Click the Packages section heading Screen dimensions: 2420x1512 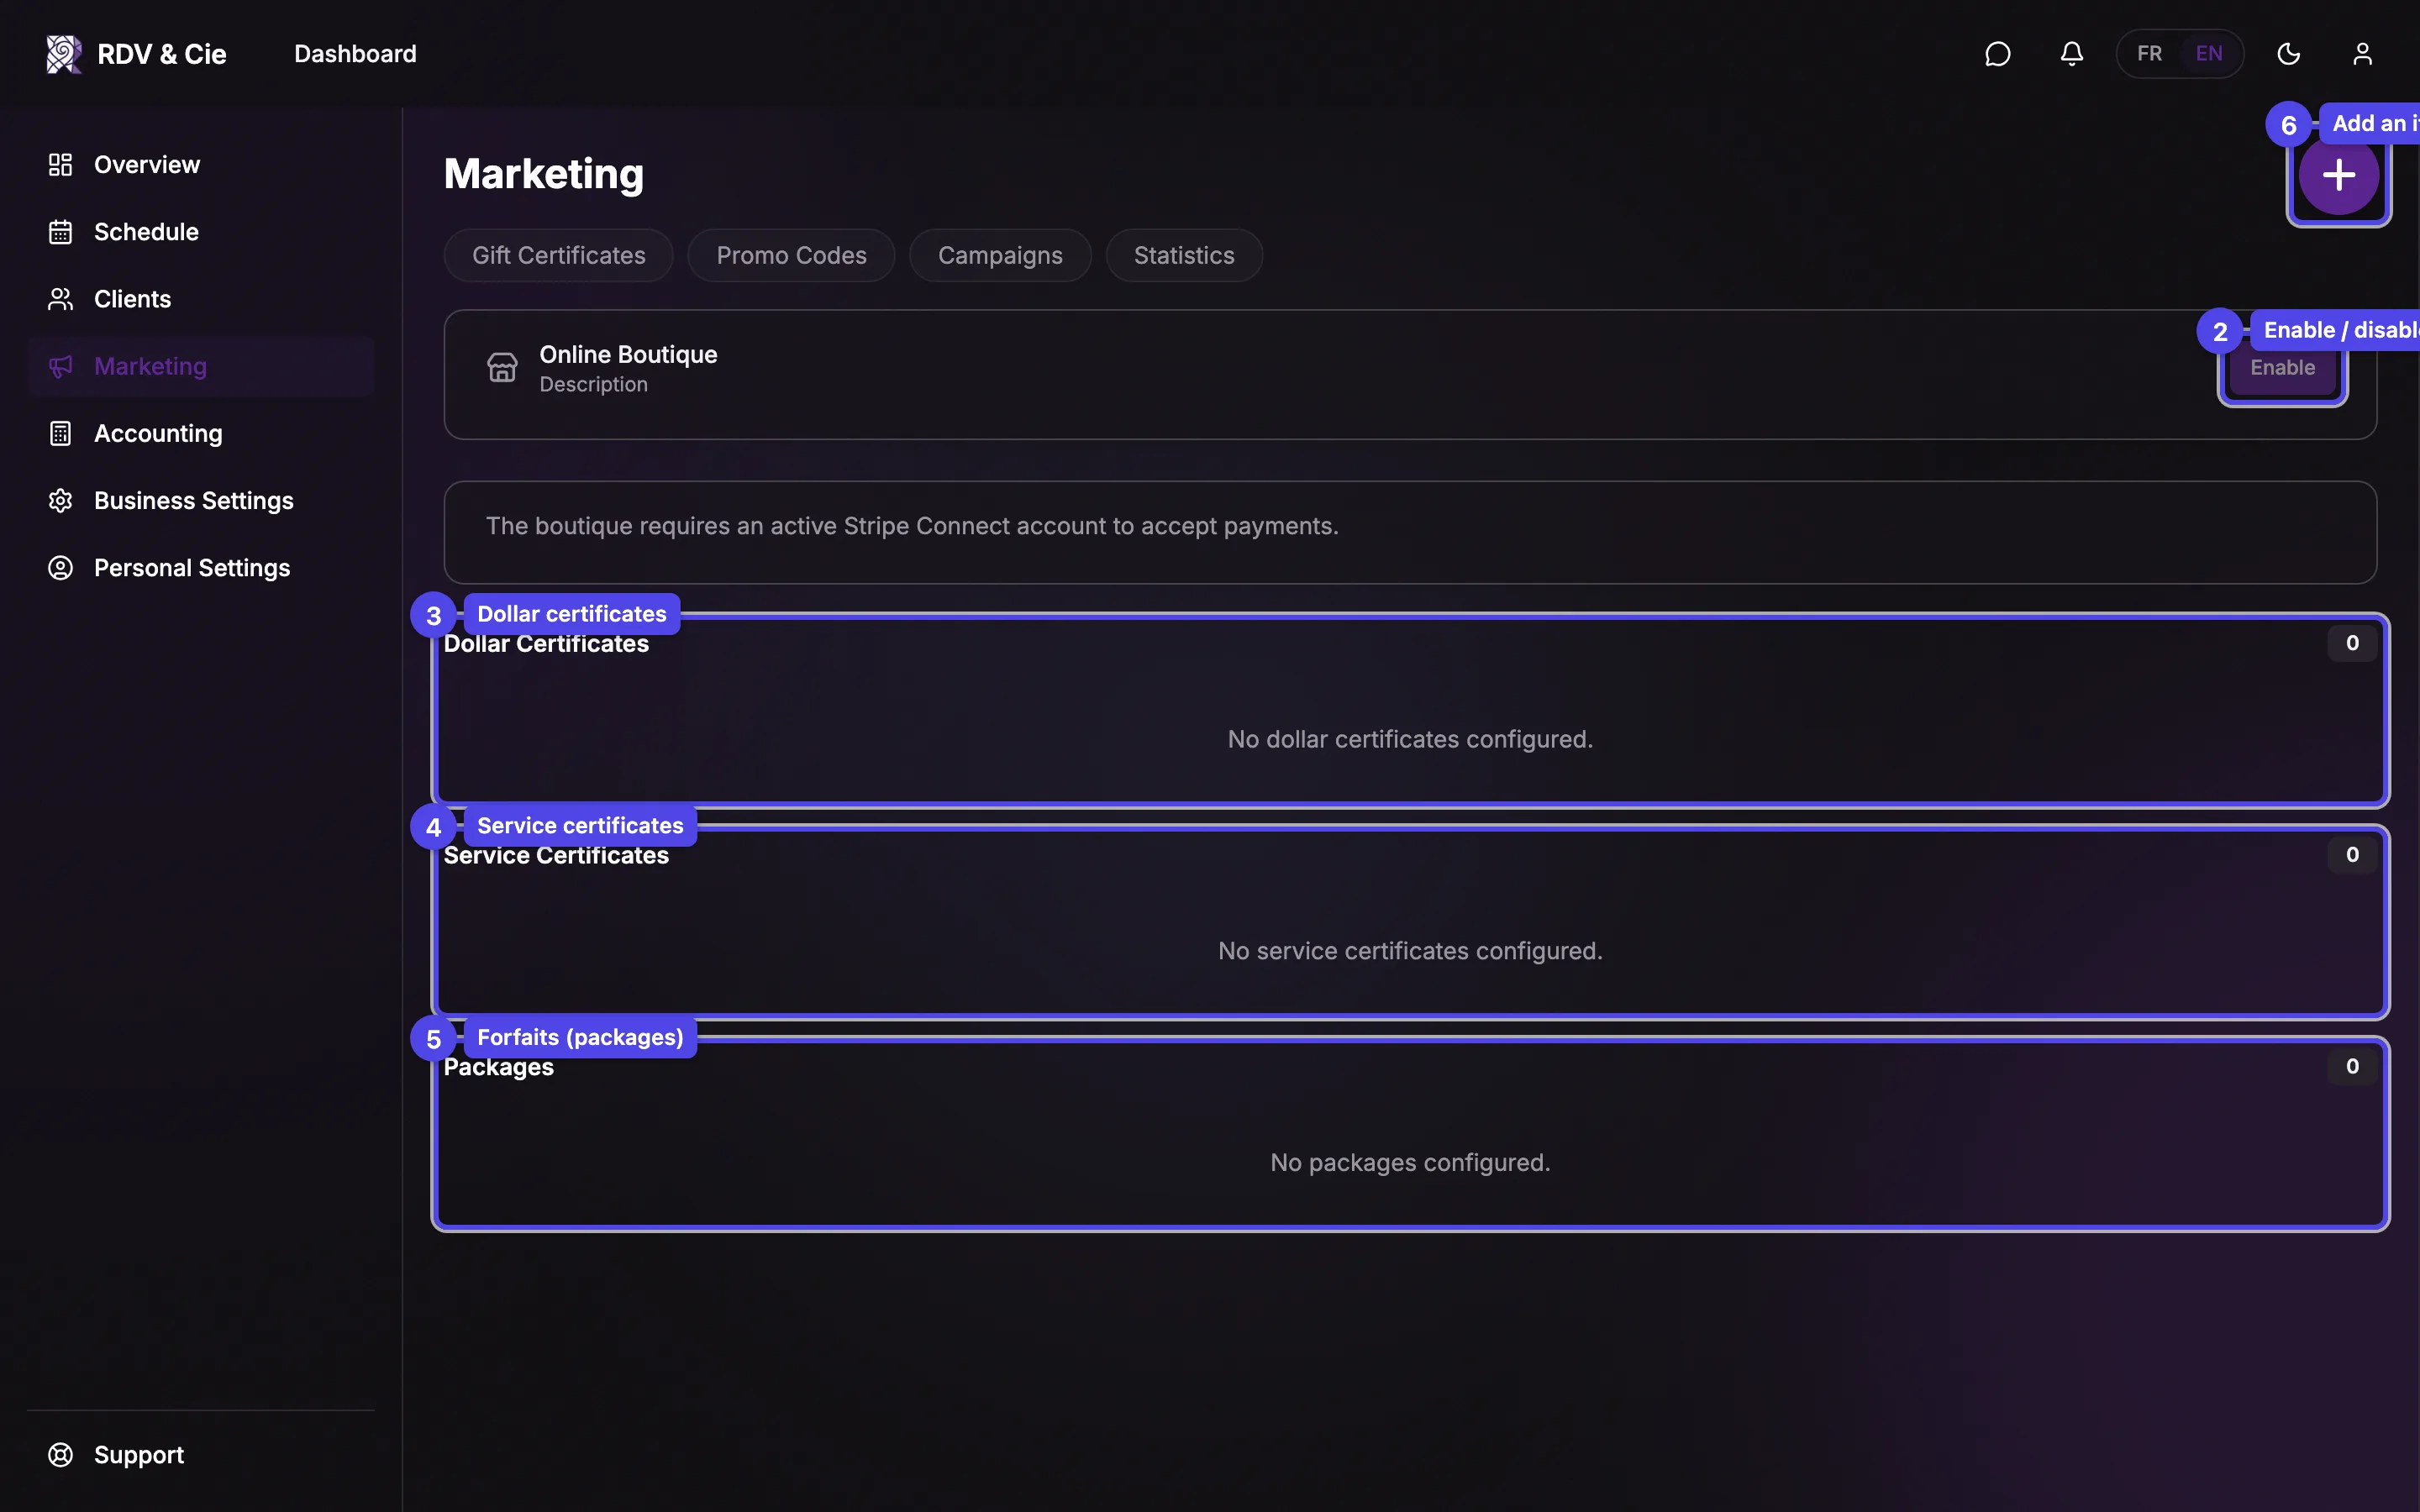tap(498, 1068)
